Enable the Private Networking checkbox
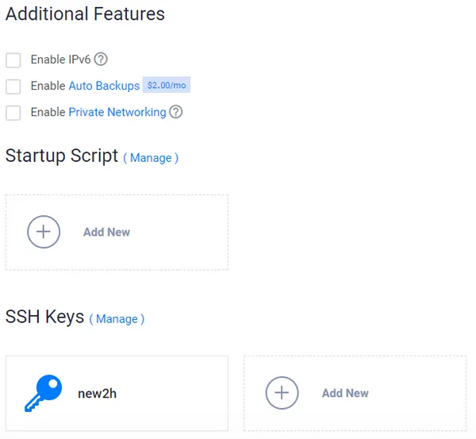This screenshot has height=439, width=476. 13,113
